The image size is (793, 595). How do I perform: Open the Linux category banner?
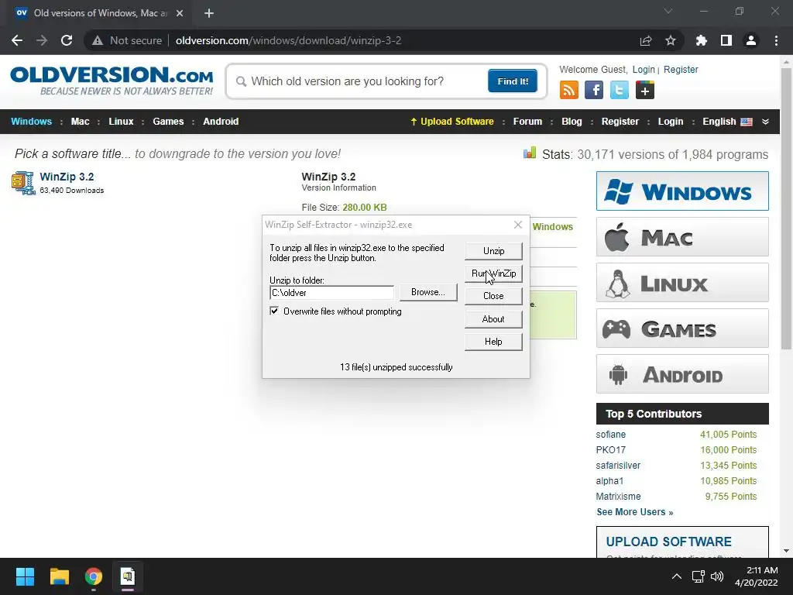(x=682, y=282)
